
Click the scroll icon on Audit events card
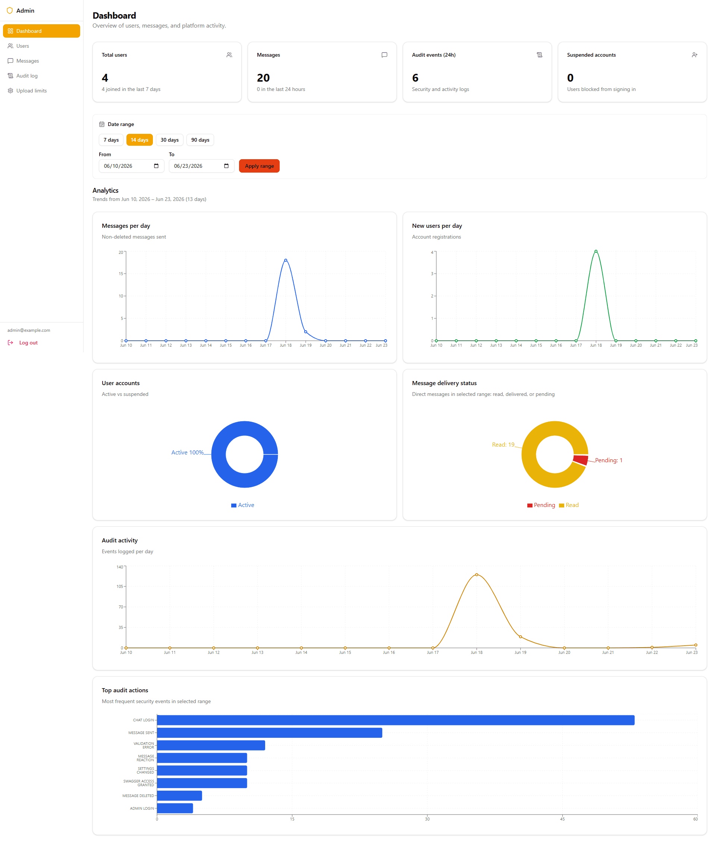540,55
